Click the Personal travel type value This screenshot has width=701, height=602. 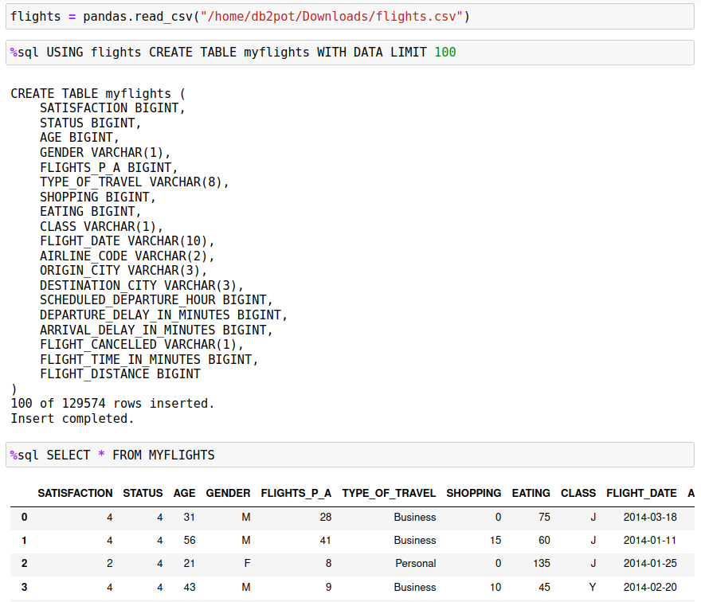click(415, 564)
